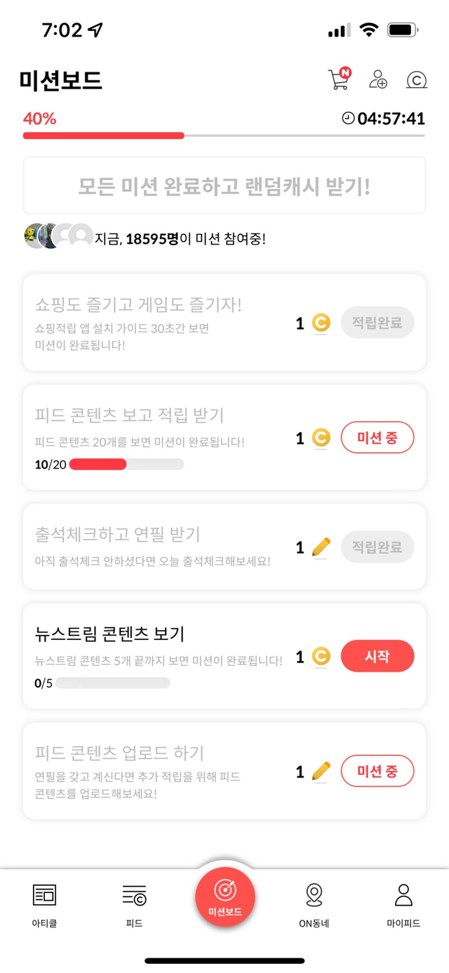Tap 모든 미션 완료하고 랜덤캐시 받기 banner

pyautogui.click(x=224, y=185)
